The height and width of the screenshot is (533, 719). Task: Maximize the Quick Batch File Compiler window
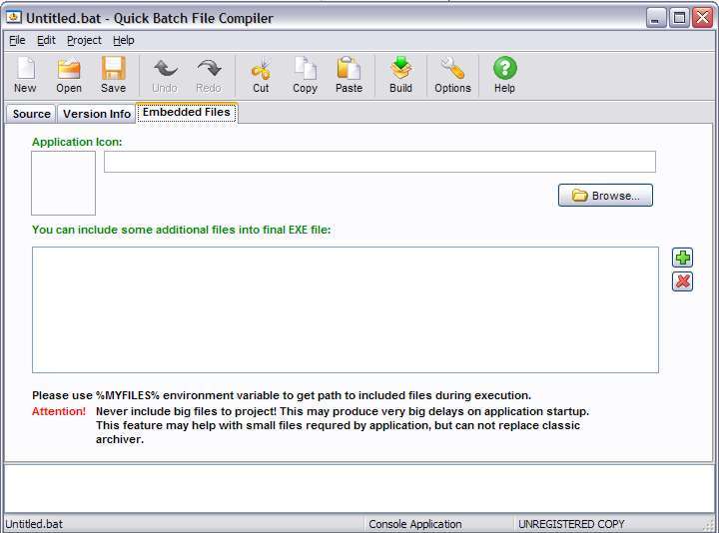click(x=679, y=18)
